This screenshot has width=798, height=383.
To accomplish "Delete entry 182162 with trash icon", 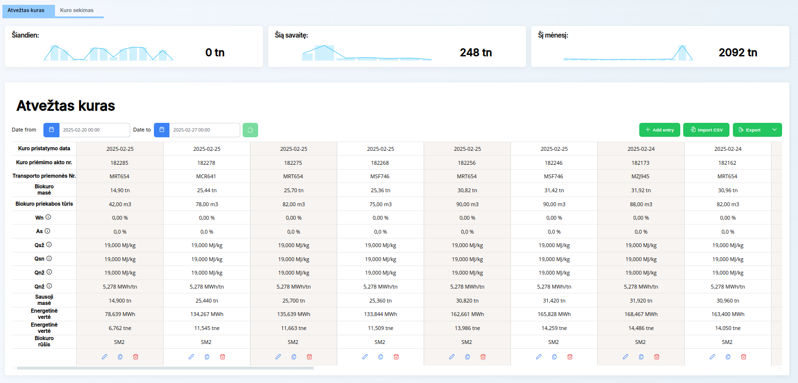I will point(743,357).
